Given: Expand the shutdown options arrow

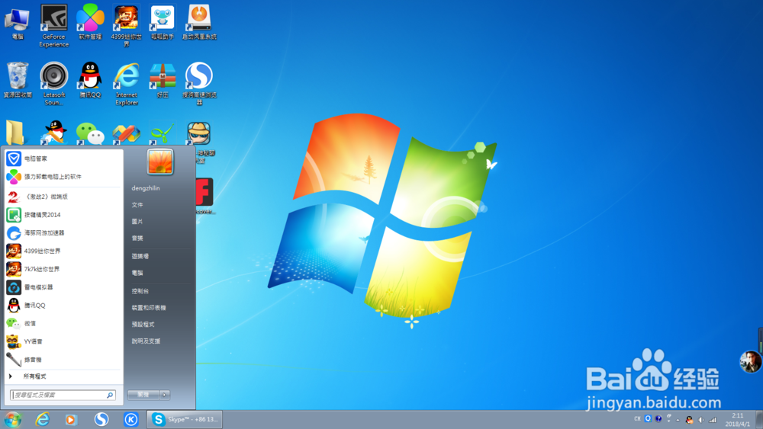Looking at the screenshot, I should 165,395.
